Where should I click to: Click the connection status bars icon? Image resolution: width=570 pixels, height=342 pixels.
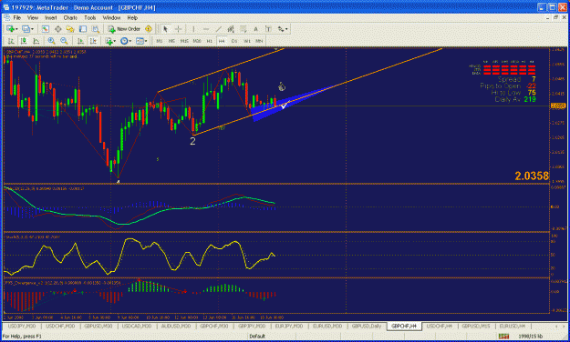coord(503,337)
